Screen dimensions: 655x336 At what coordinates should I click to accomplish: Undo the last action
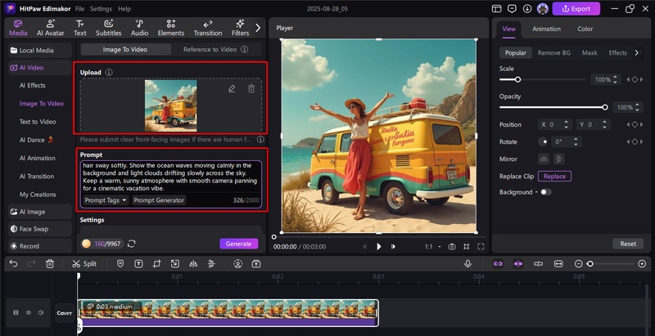[13, 264]
